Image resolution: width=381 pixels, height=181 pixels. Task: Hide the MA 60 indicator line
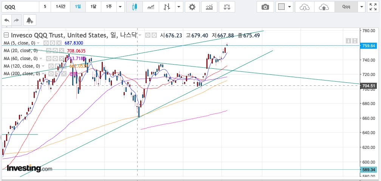pyautogui.click(x=49, y=58)
